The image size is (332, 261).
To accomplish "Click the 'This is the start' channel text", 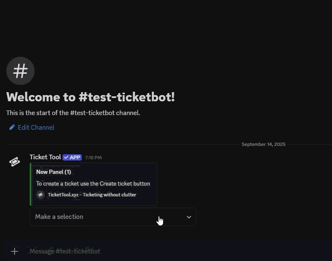I will click(x=73, y=113).
